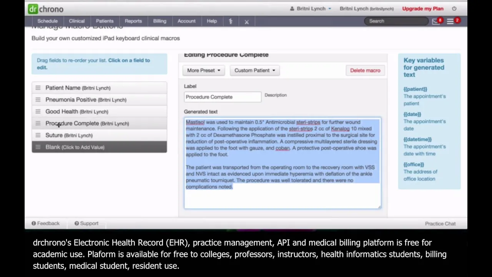Image resolution: width=492 pixels, height=277 pixels.
Task: Click the user profile icon beside Britni Lynch
Action: (292, 8)
